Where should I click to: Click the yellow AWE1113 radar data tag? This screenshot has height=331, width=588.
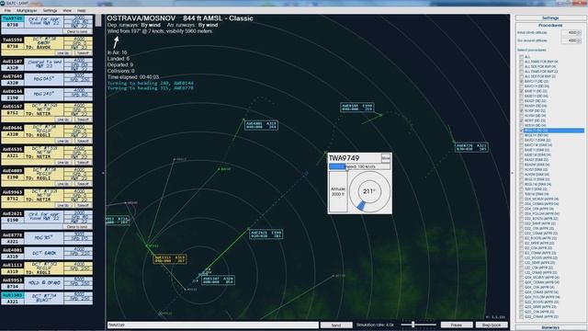[170, 259]
